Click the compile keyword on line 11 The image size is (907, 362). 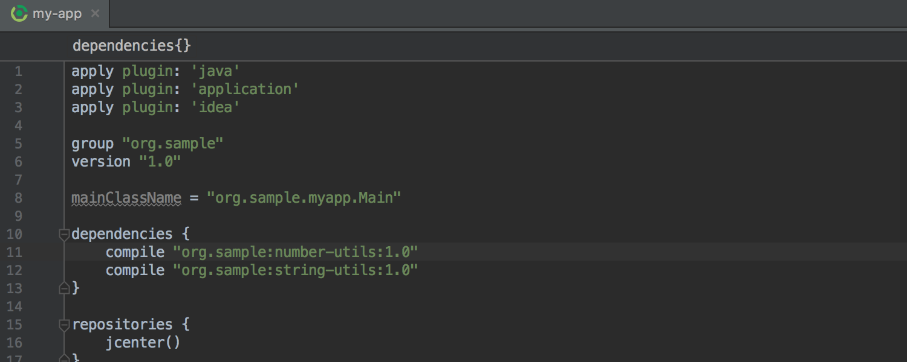(x=135, y=252)
